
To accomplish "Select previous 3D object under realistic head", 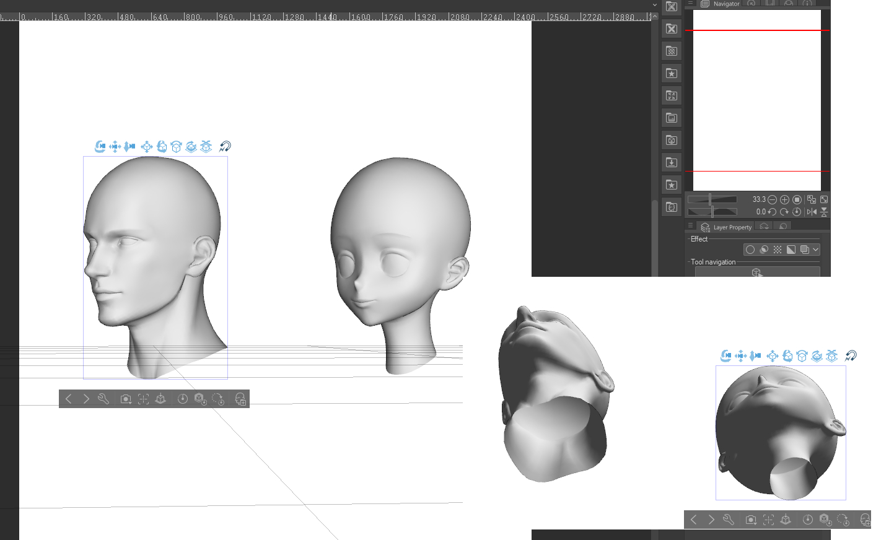I will 69,399.
